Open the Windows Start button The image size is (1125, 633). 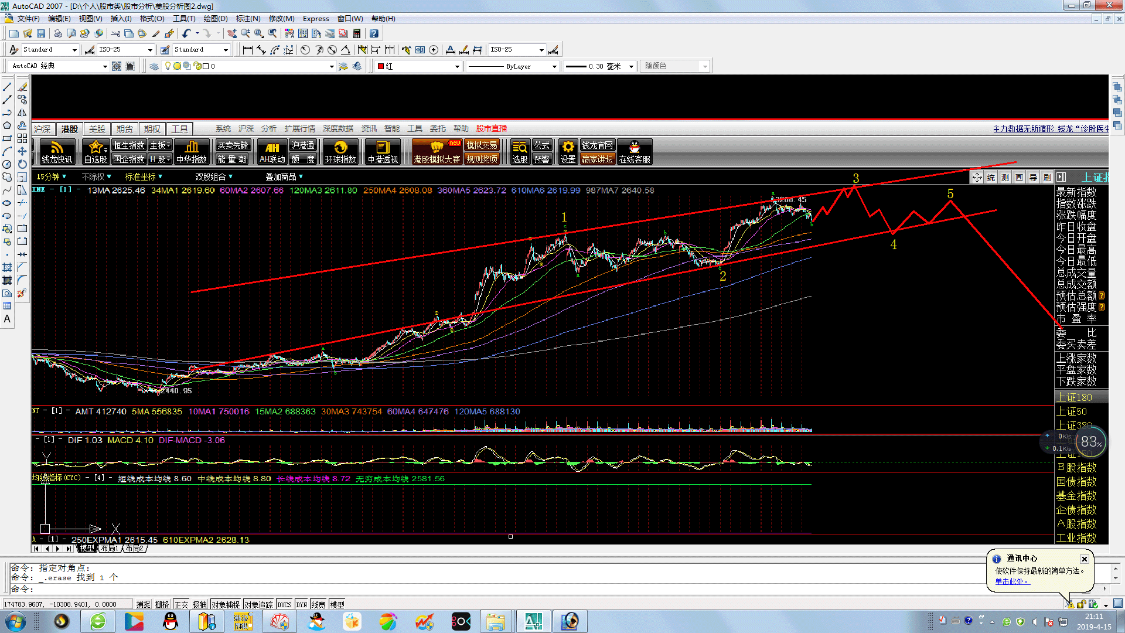click(x=16, y=621)
